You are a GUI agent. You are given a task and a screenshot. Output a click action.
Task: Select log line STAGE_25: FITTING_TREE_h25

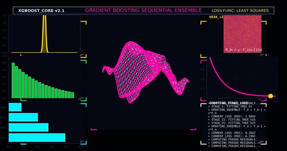(x=232, y=123)
